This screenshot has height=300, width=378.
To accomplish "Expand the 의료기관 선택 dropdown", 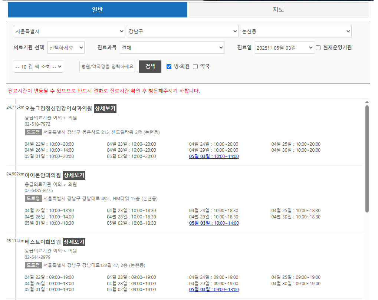I will (66, 47).
